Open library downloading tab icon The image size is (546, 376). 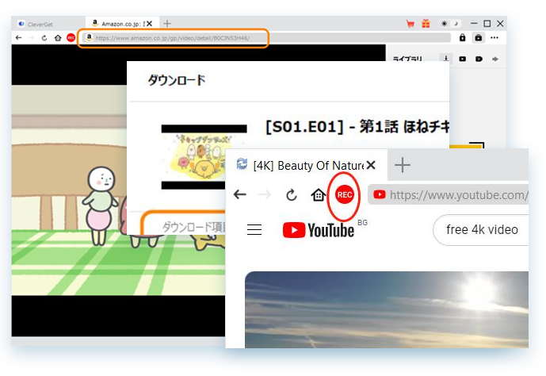click(445, 59)
